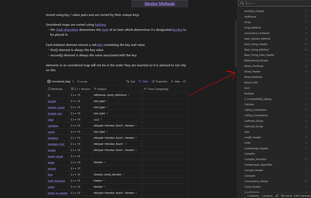
Task: Follow the hashing link
Action: pyautogui.click(x=101, y=25)
